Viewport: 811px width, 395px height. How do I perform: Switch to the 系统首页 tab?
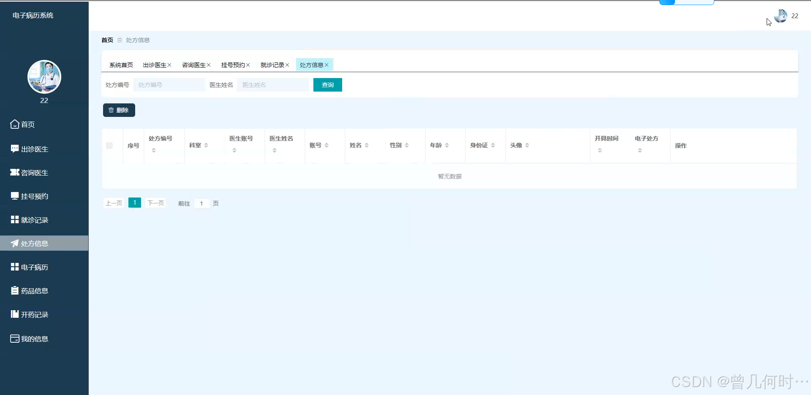coord(121,65)
